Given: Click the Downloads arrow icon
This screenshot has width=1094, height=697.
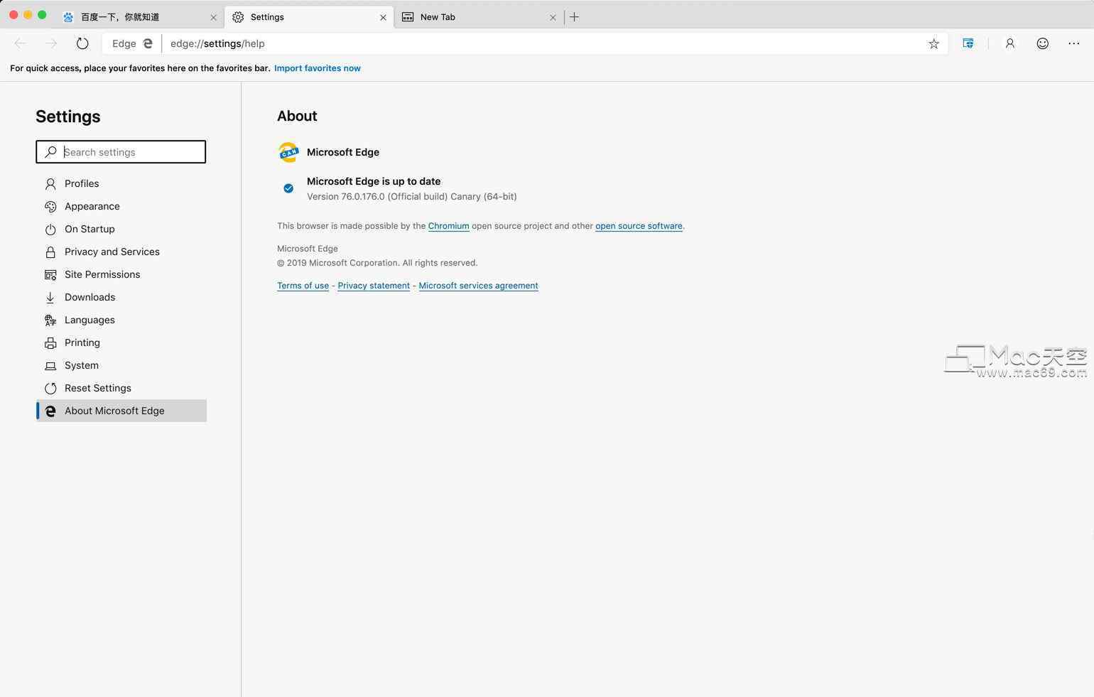Looking at the screenshot, I should coord(50,298).
